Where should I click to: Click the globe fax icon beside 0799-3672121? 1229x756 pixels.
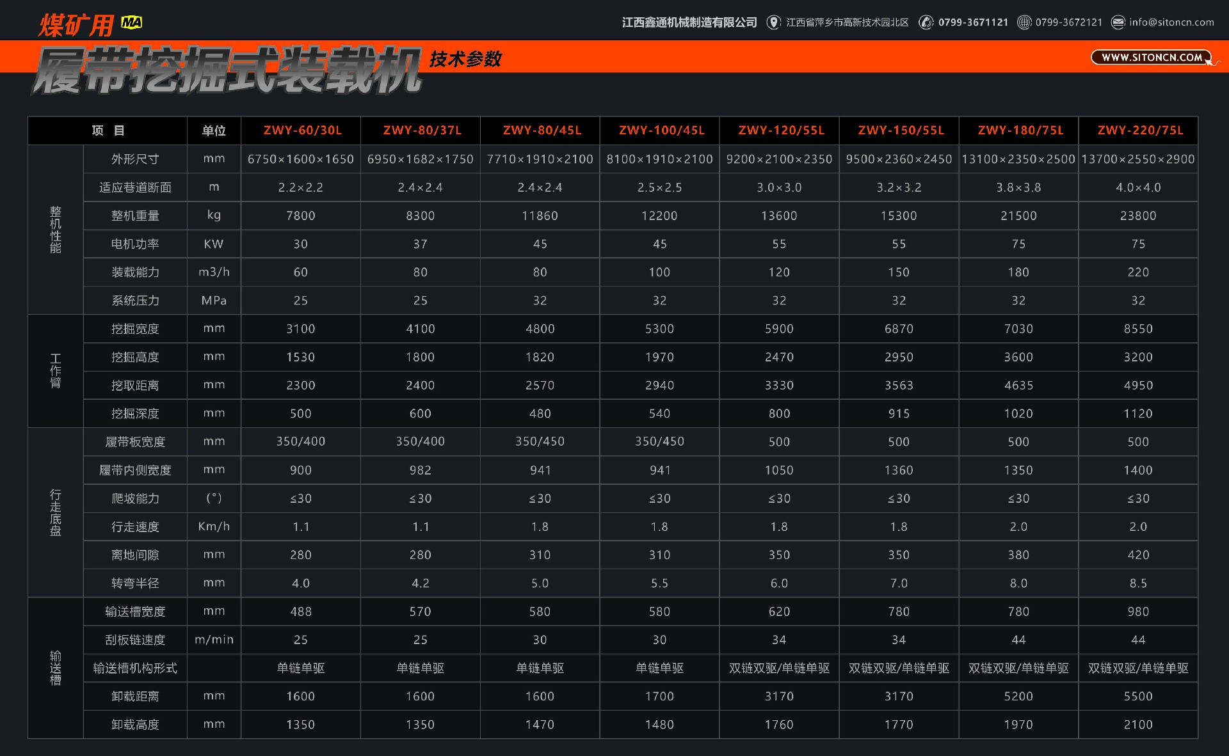(x=1024, y=22)
